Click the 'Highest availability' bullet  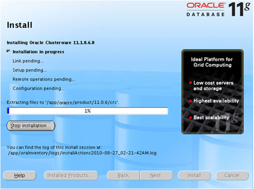[x=214, y=101]
